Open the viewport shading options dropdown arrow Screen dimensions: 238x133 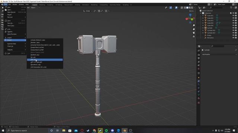pos(194,7)
